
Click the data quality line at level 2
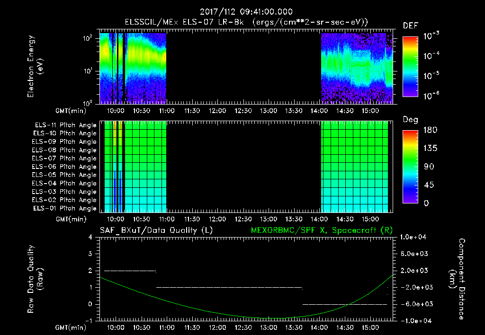coord(130,271)
